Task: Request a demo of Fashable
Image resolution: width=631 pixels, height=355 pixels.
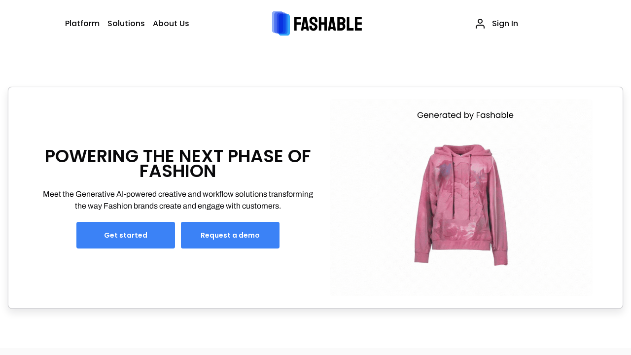Action: pos(230,235)
